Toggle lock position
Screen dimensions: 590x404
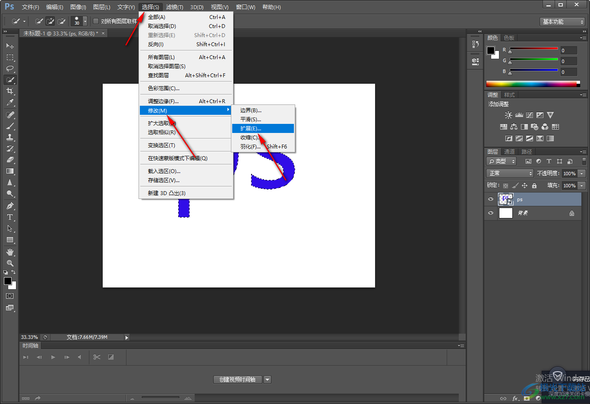(524, 186)
